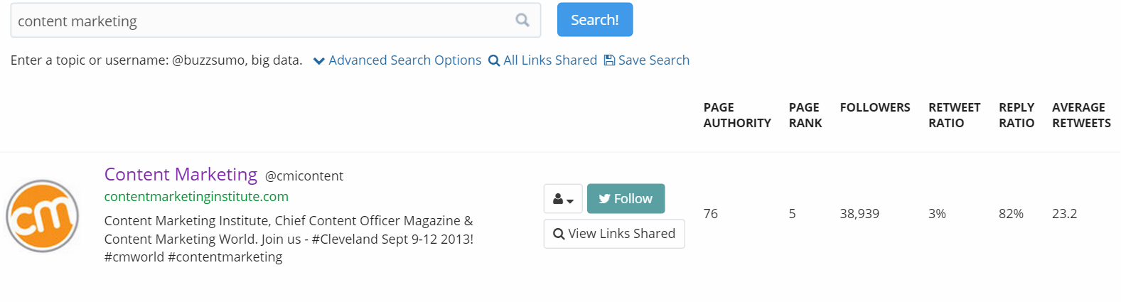
Task: Click the blue Search! button
Action: click(595, 20)
